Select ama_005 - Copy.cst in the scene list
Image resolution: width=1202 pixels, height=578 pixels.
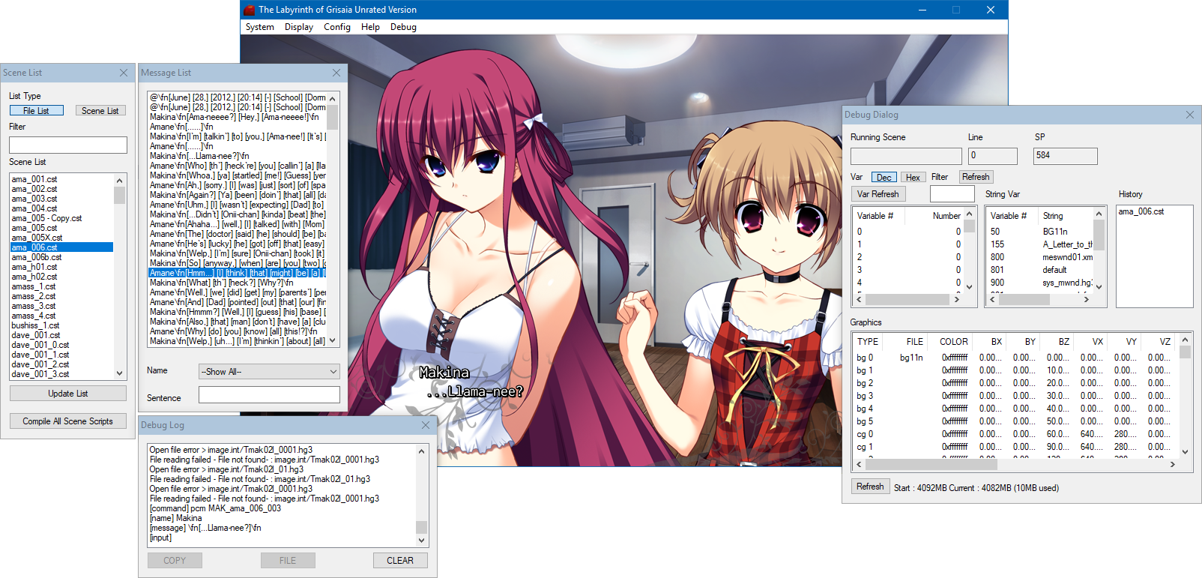(61, 218)
